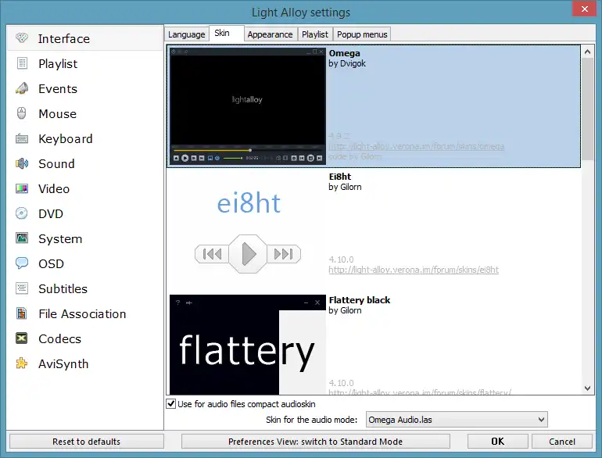
Task: Open the Playlist tab in the tab bar
Action: [x=315, y=34]
